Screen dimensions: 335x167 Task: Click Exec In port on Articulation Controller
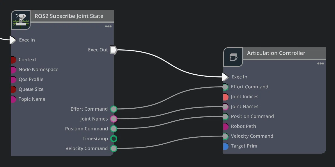(x=225, y=77)
